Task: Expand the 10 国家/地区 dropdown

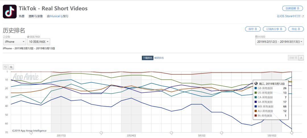Action: pyautogui.click(x=39, y=42)
